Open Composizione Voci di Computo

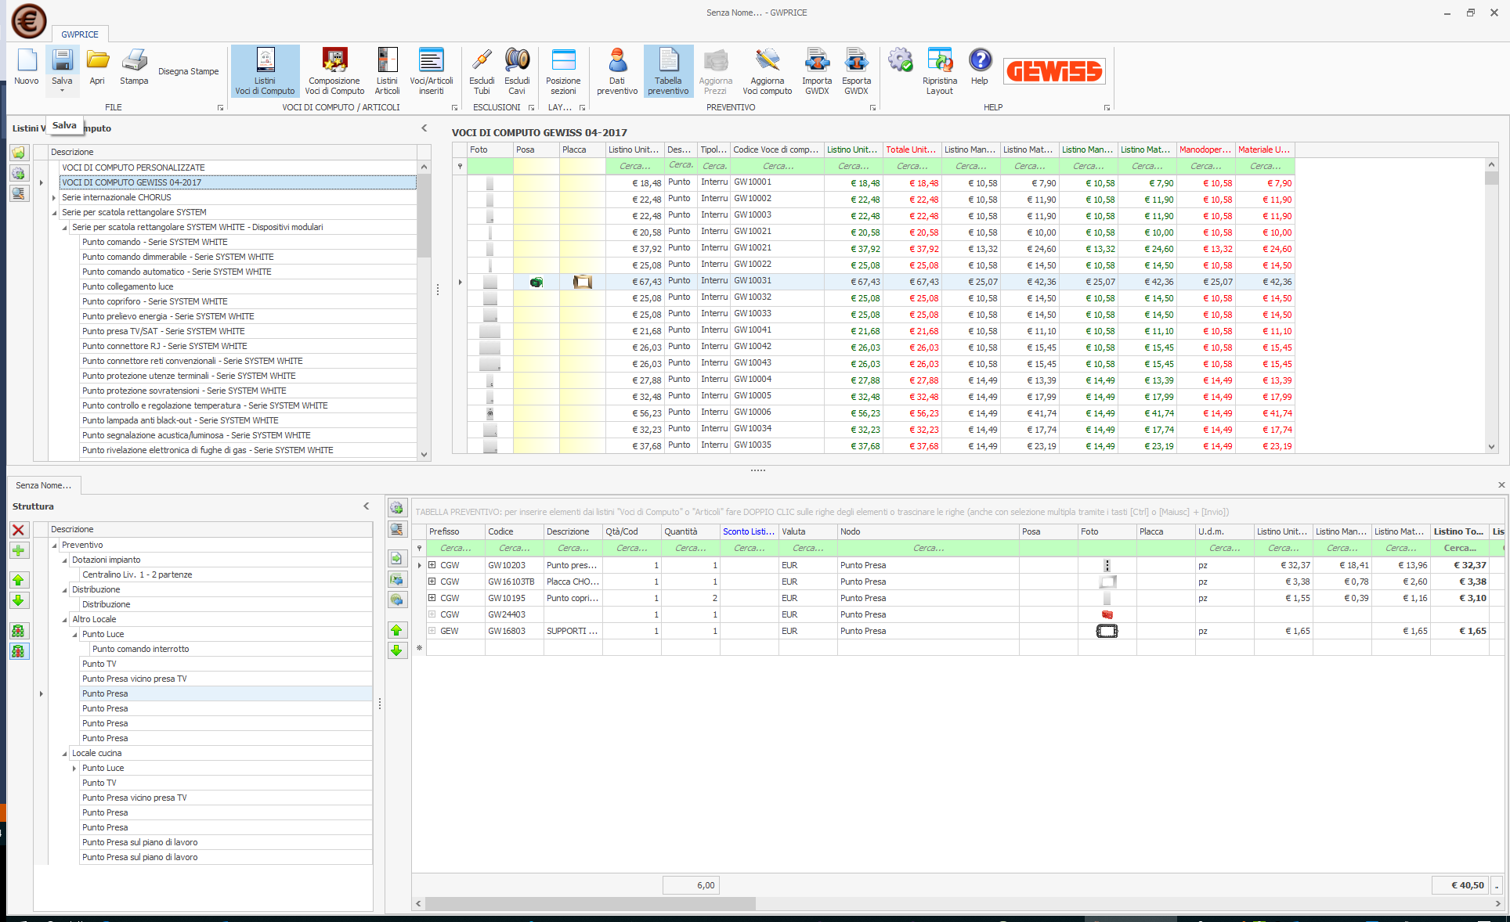tap(334, 71)
